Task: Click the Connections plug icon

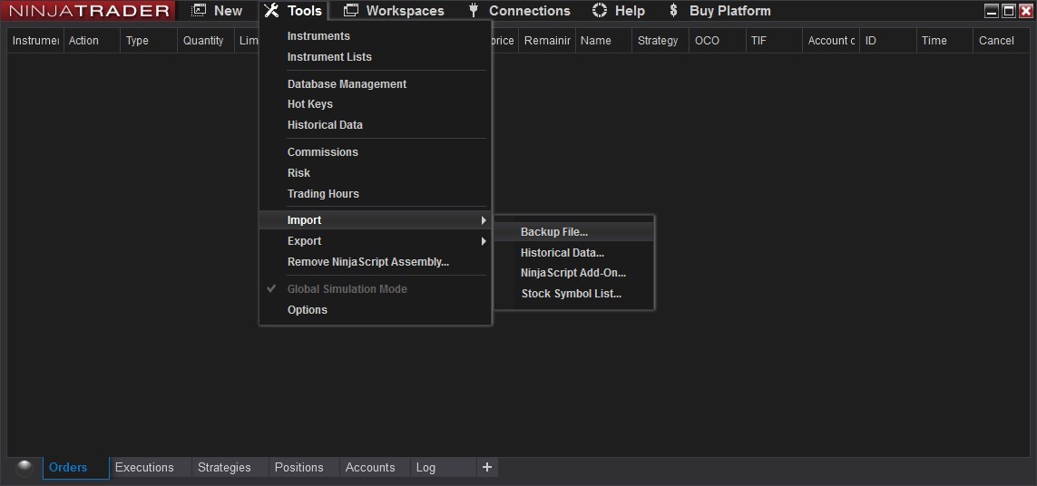Action: pos(474,11)
